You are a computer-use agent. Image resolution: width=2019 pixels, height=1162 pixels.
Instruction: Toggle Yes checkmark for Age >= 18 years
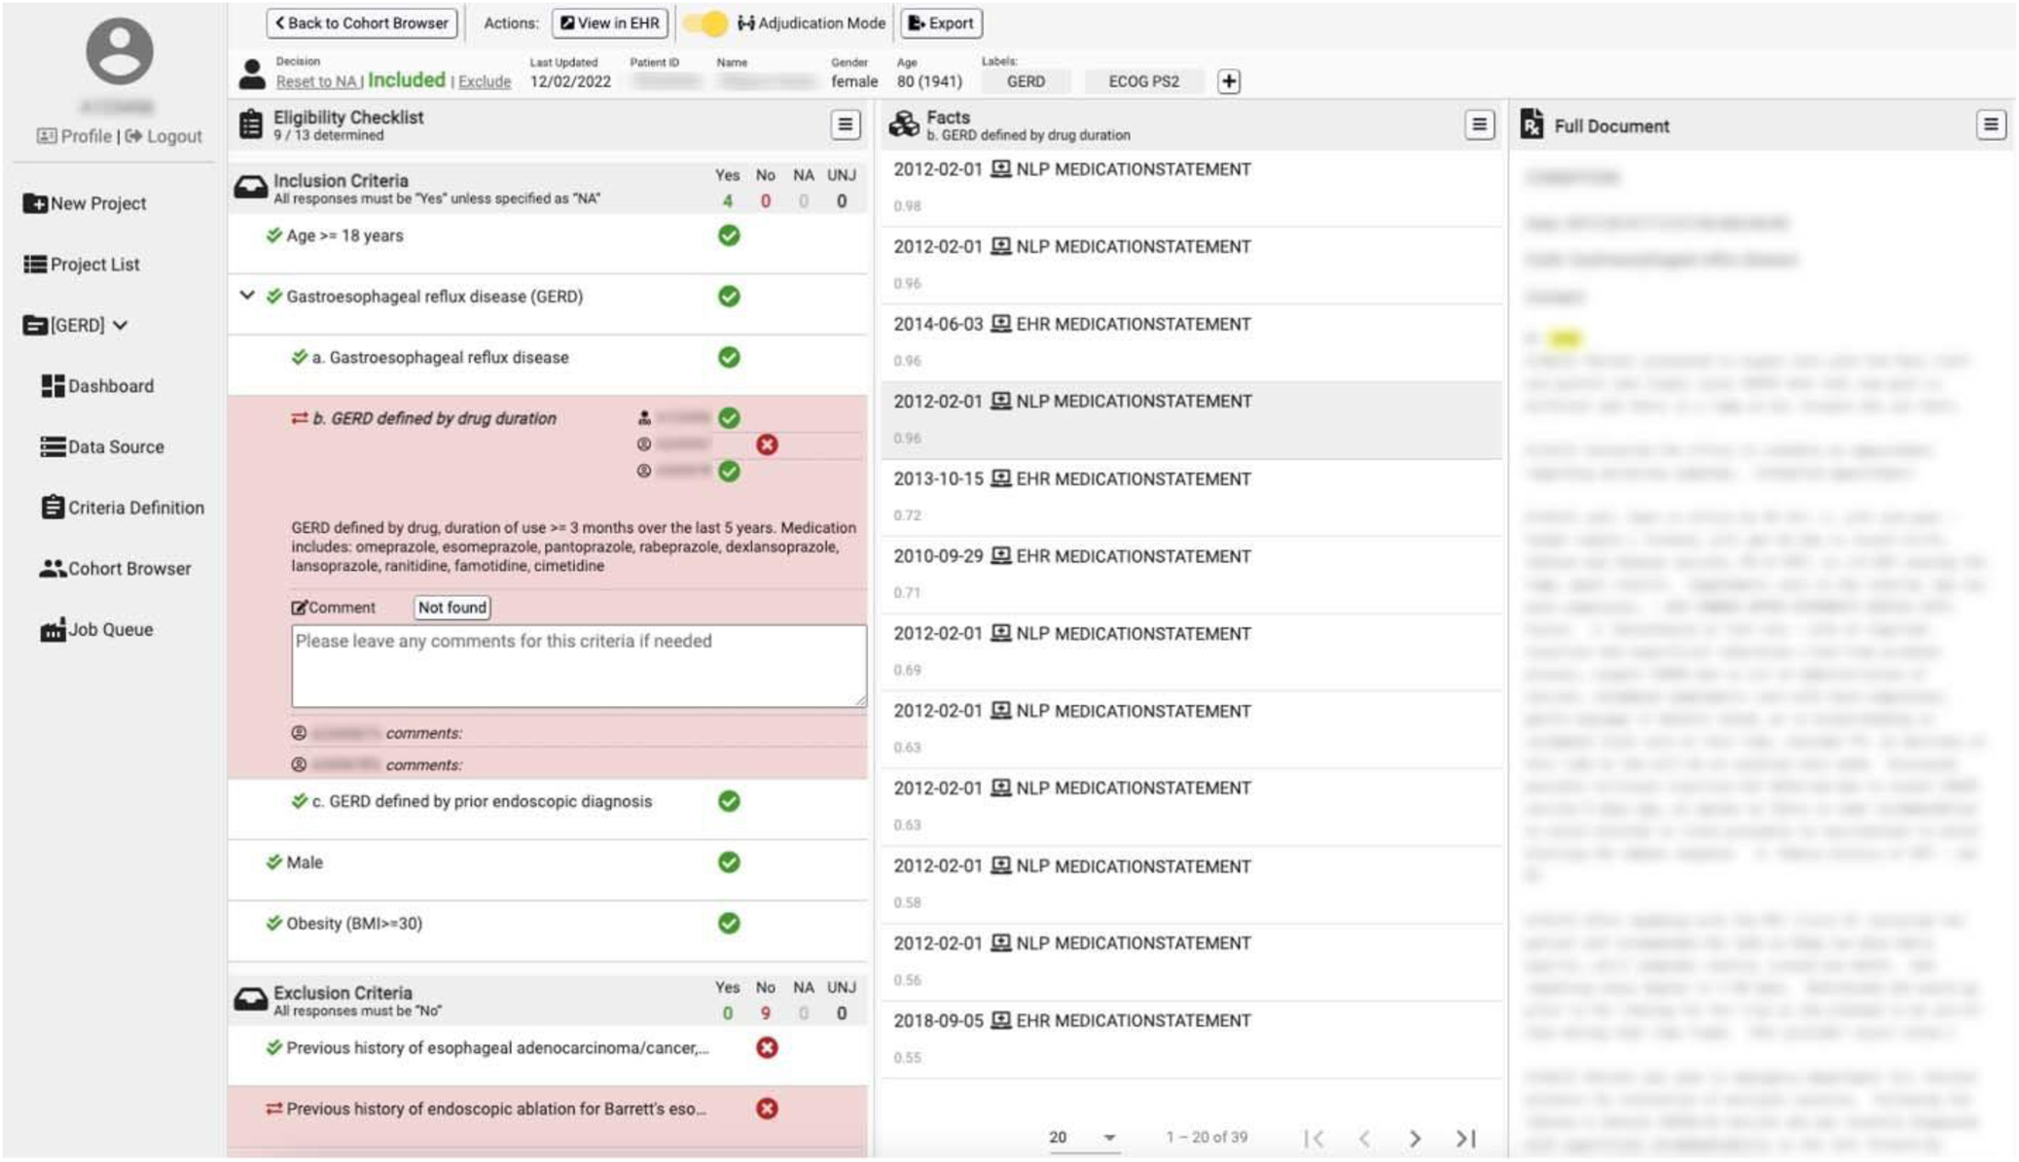[x=728, y=235]
